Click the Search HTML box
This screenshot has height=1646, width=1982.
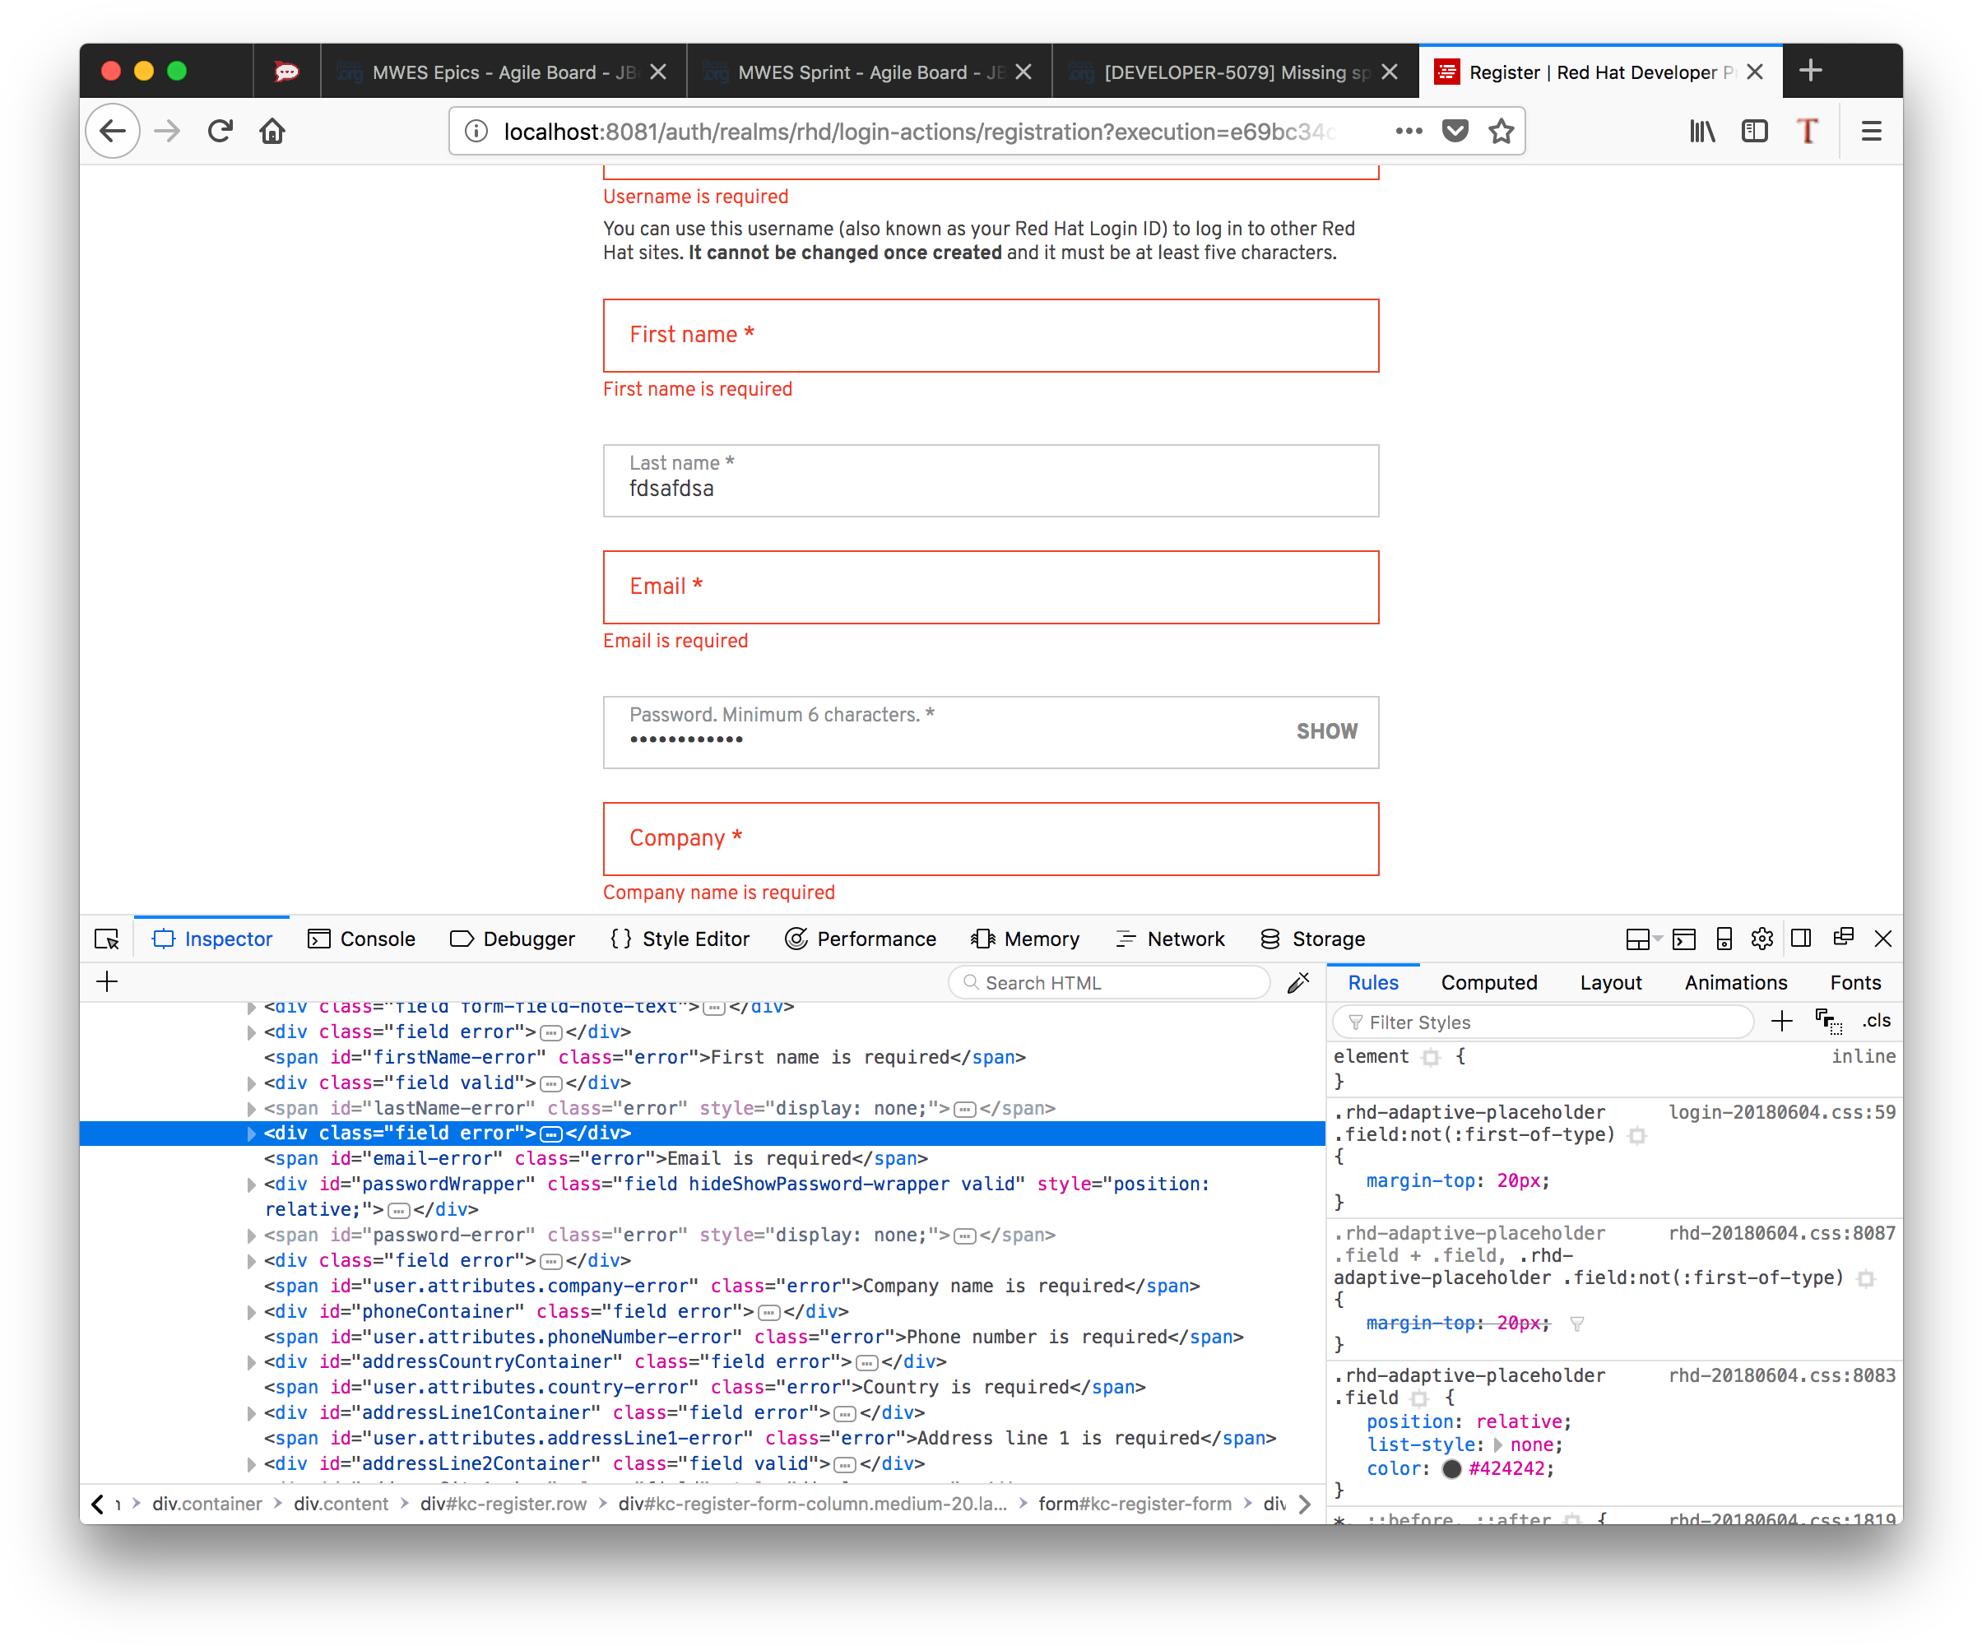tap(1109, 982)
